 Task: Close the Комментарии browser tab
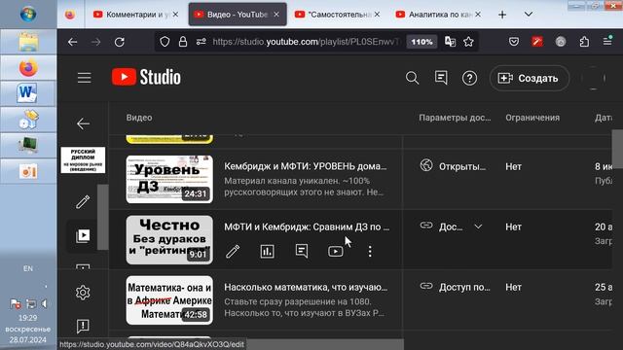click(175, 15)
